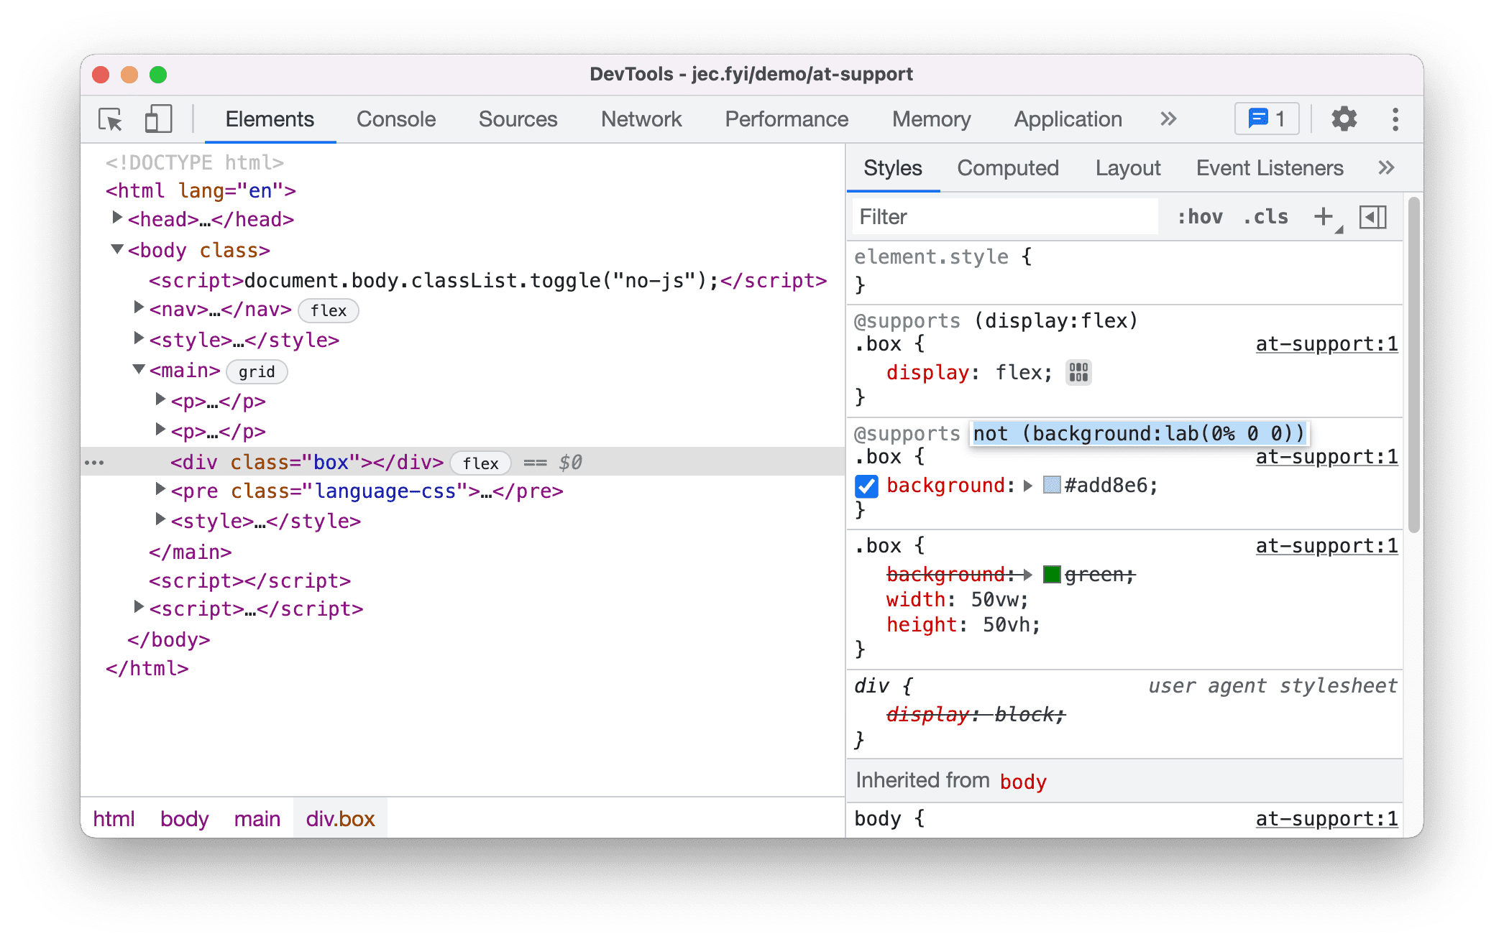This screenshot has height=944, width=1504.
Task: Toggle the background checkbox for .box
Action: pos(867,485)
